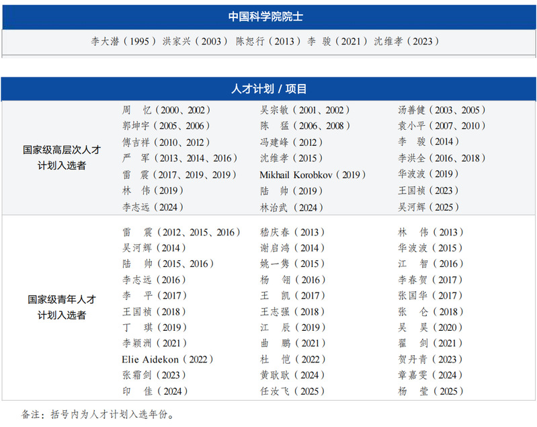The image size is (537, 427).
Task: Click the 中国科学院院士 header bar
Action: point(270,17)
